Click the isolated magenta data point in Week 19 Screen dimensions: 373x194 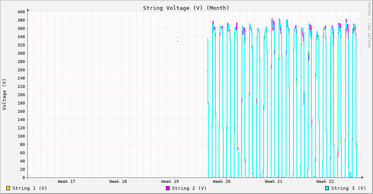pyautogui.click(x=178, y=41)
